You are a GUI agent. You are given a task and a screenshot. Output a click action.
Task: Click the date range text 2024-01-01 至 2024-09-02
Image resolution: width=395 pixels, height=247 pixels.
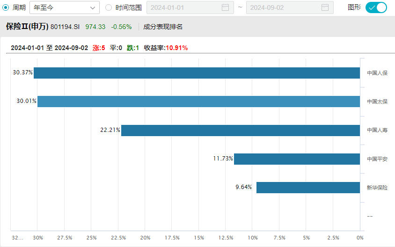[x=50, y=48]
